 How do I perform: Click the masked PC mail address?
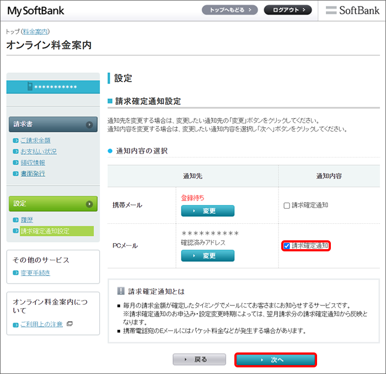pos(210,233)
